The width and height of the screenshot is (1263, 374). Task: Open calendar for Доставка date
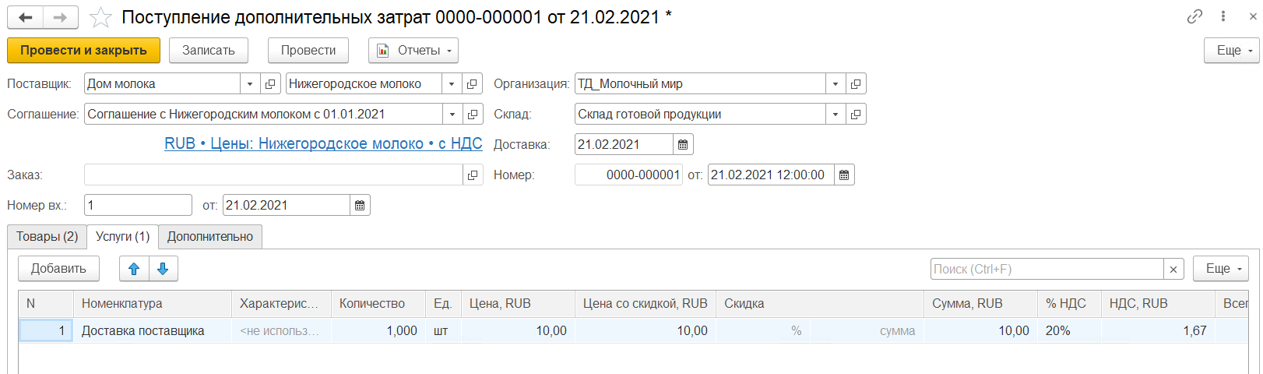point(683,144)
